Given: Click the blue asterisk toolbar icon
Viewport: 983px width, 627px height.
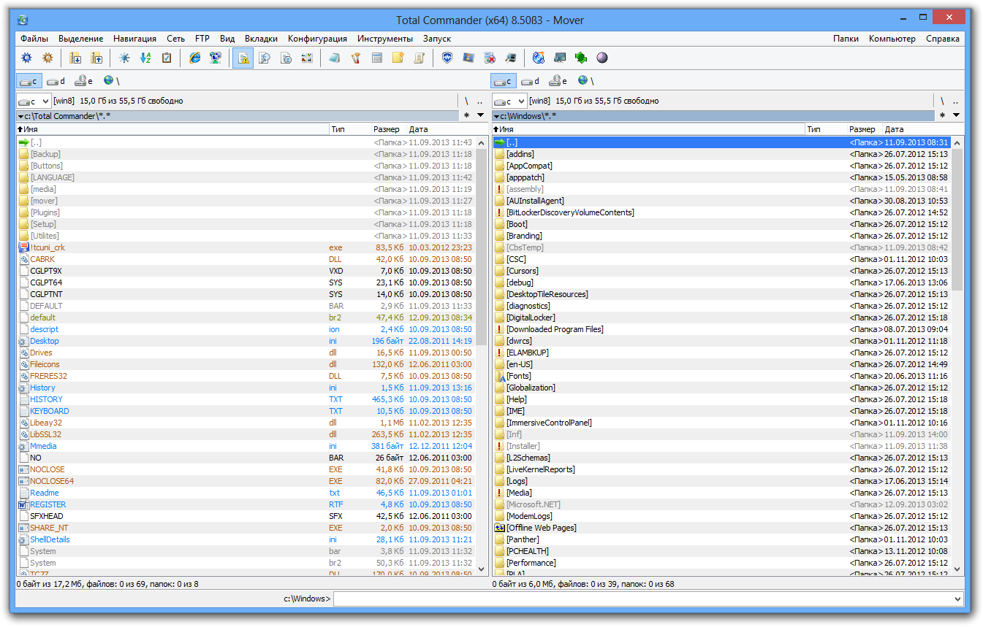Looking at the screenshot, I should [124, 58].
